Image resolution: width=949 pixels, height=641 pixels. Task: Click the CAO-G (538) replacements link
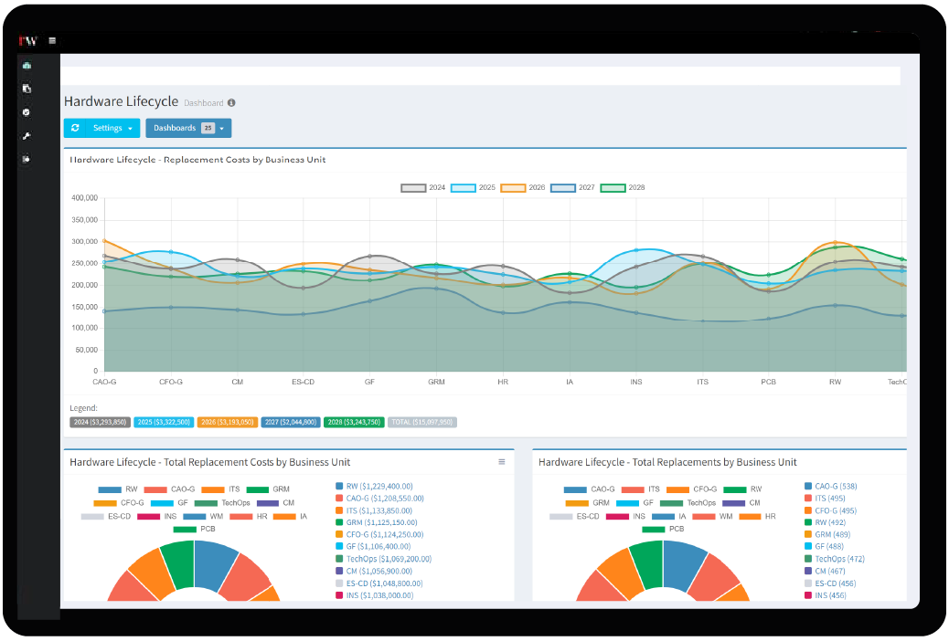coord(836,487)
